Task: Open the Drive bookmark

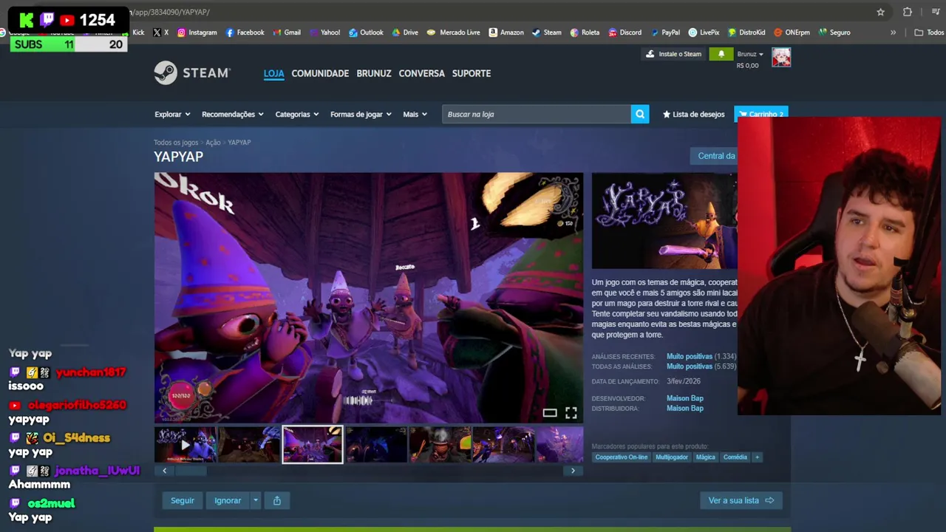Action: (x=405, y=33)
